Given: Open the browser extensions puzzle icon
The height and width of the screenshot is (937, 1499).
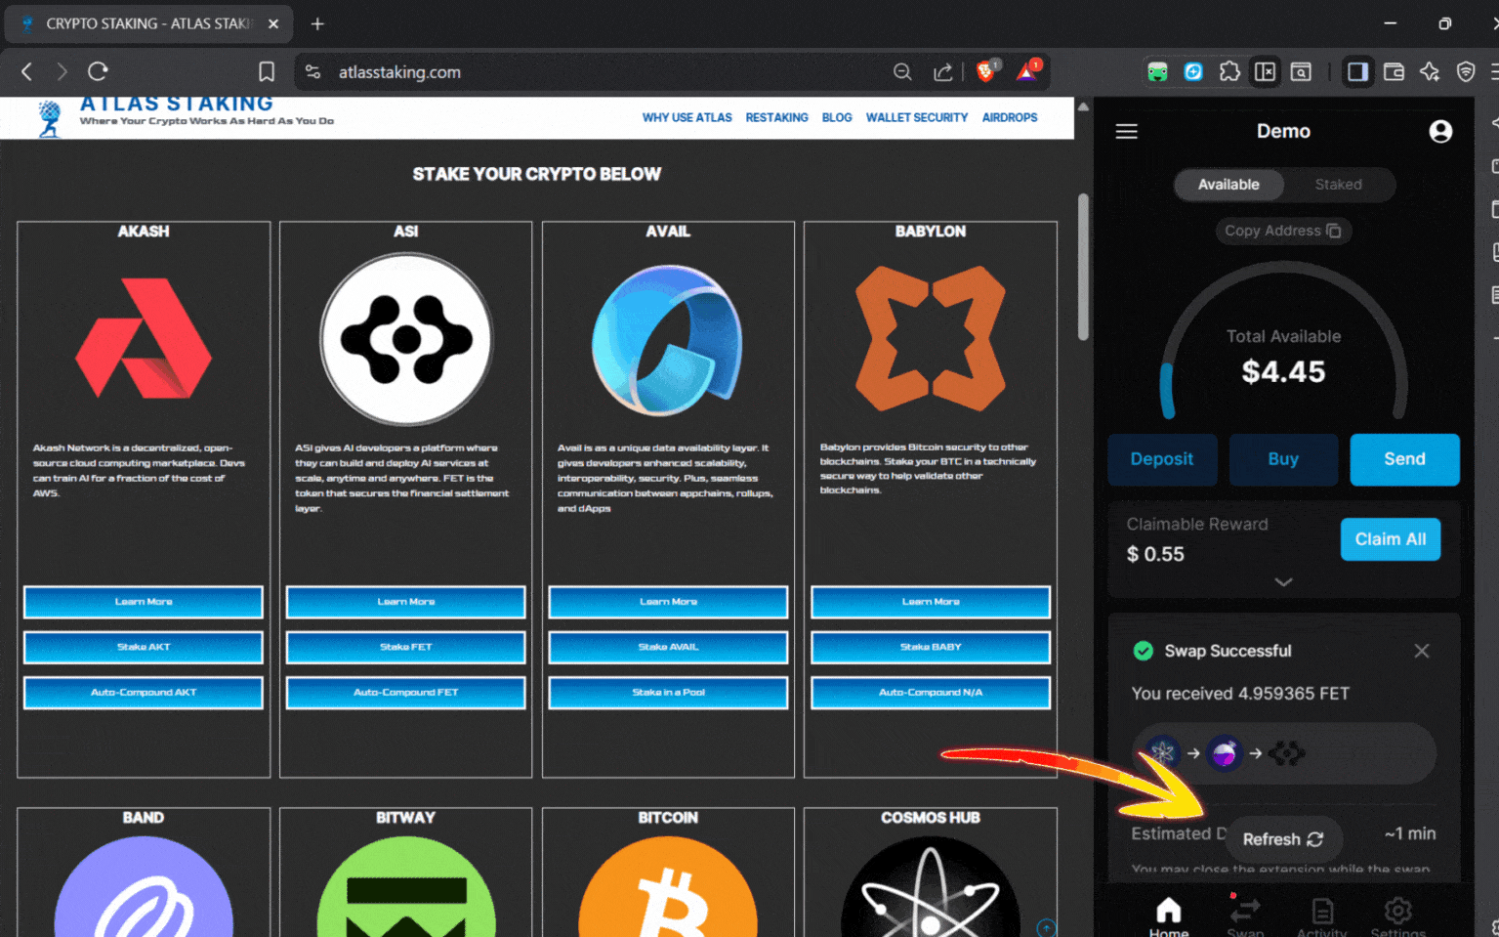Looking at the screenshot, I should [1229, 71].
